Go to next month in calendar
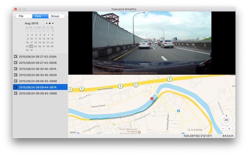Image resolution: width=248 pixels, height=155 pixels. point(53,23)
